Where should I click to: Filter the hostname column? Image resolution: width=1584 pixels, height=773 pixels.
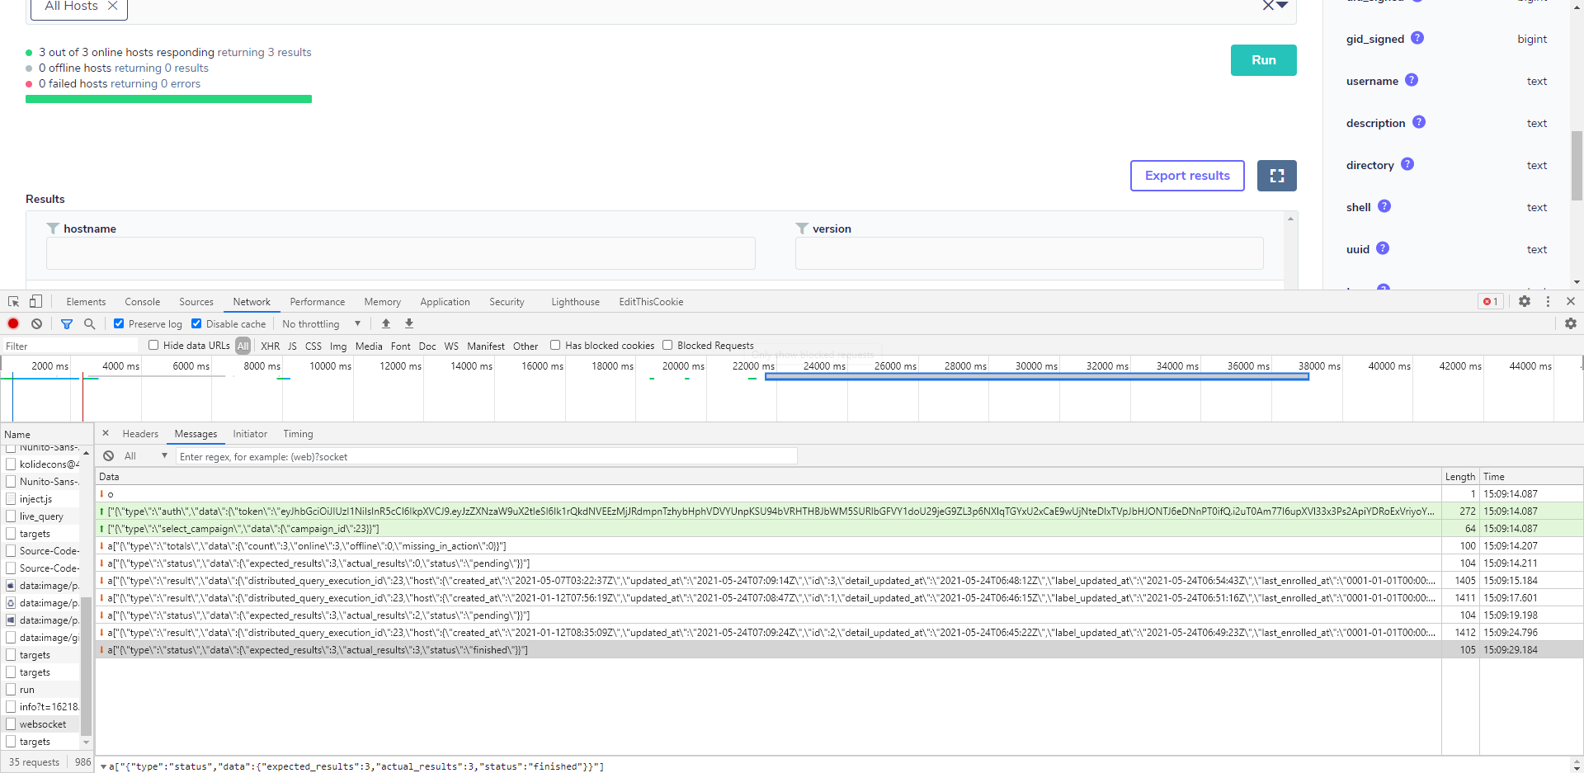[x=401, y=253]
